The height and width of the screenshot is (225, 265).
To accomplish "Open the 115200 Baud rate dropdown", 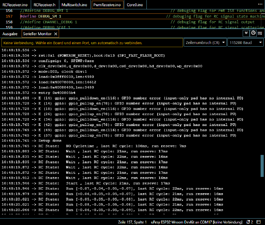I will point(245,43).
